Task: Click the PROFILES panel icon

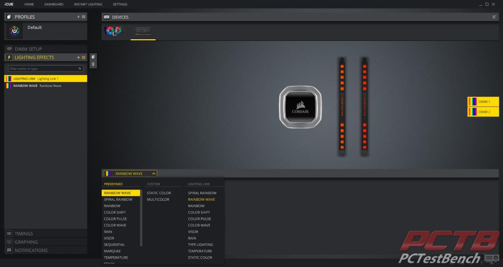Action: pos(9,17)
